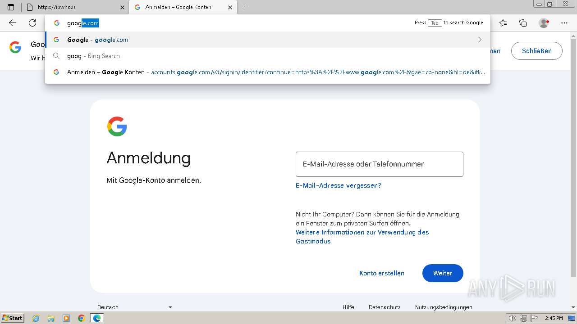The height and width of the screenshot is (324, 577).
Task: Focus the E-Mail-Adresse oder Telefonnummer field
Action: (379, 164)
